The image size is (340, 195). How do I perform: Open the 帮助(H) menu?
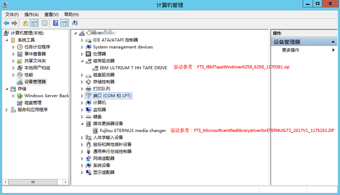point(72,15)
